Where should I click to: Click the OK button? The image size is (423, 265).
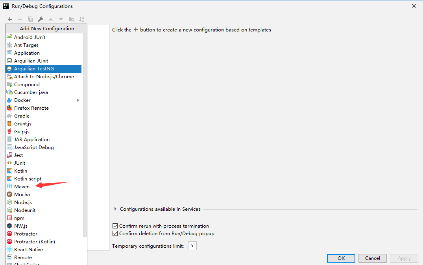pyautogui.click(x=341, y=258)
